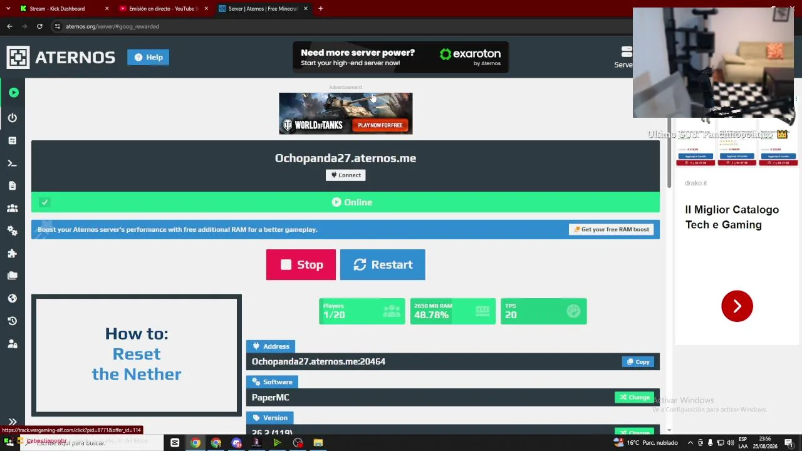Reload the current page

coord(39,26)
